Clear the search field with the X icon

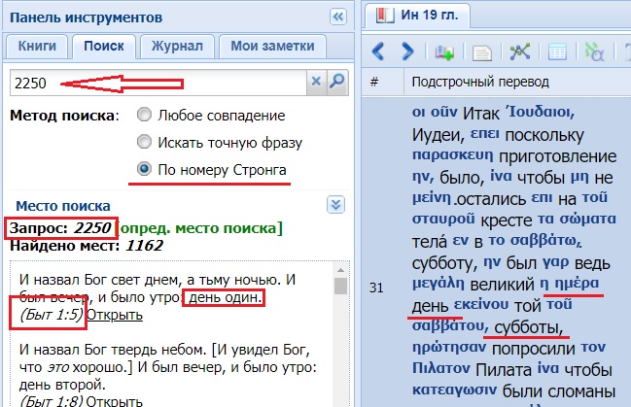315,83
